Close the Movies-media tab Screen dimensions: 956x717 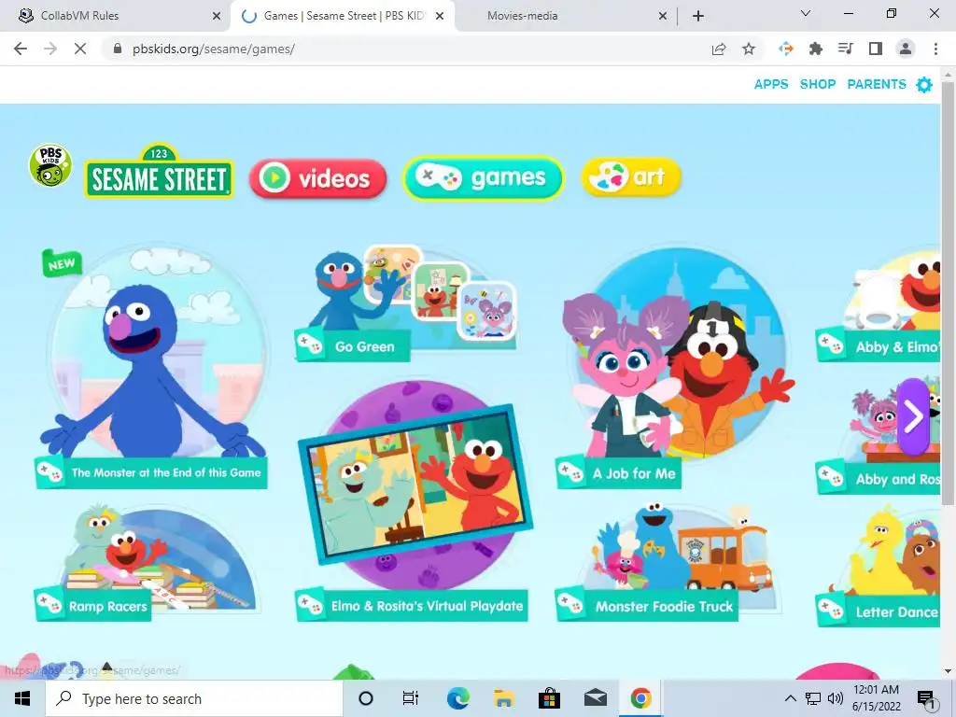[663, 17]
